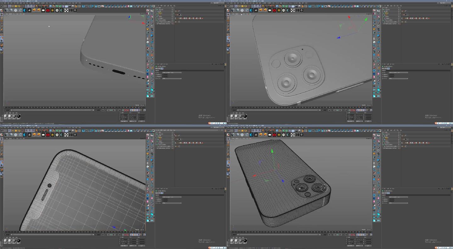Viewport: 453px width, 249px height.
Task: Select the black material ball in the camera close-up window
Action: [x=245, y=116]
